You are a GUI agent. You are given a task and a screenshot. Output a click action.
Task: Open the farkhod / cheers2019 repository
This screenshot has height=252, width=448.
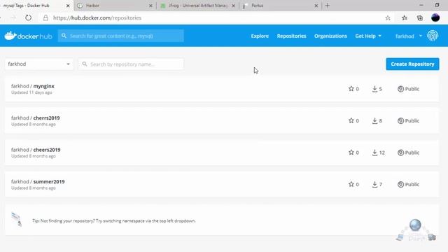click(x=36, y=150)
